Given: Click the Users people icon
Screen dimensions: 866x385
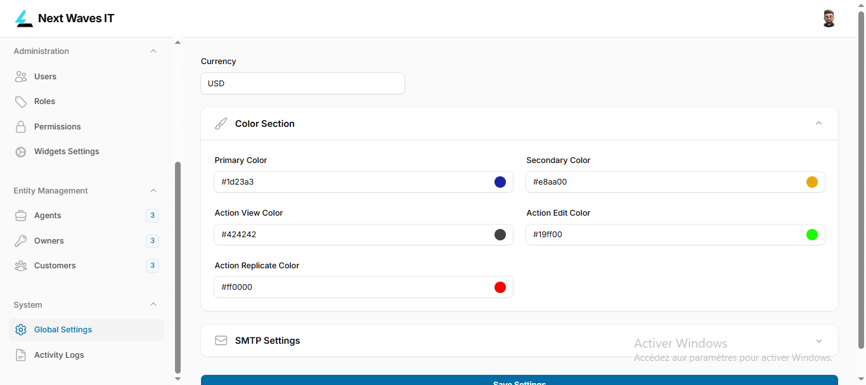Looking at the screenshot, I should pyautogui.click(x=21, y=77).
